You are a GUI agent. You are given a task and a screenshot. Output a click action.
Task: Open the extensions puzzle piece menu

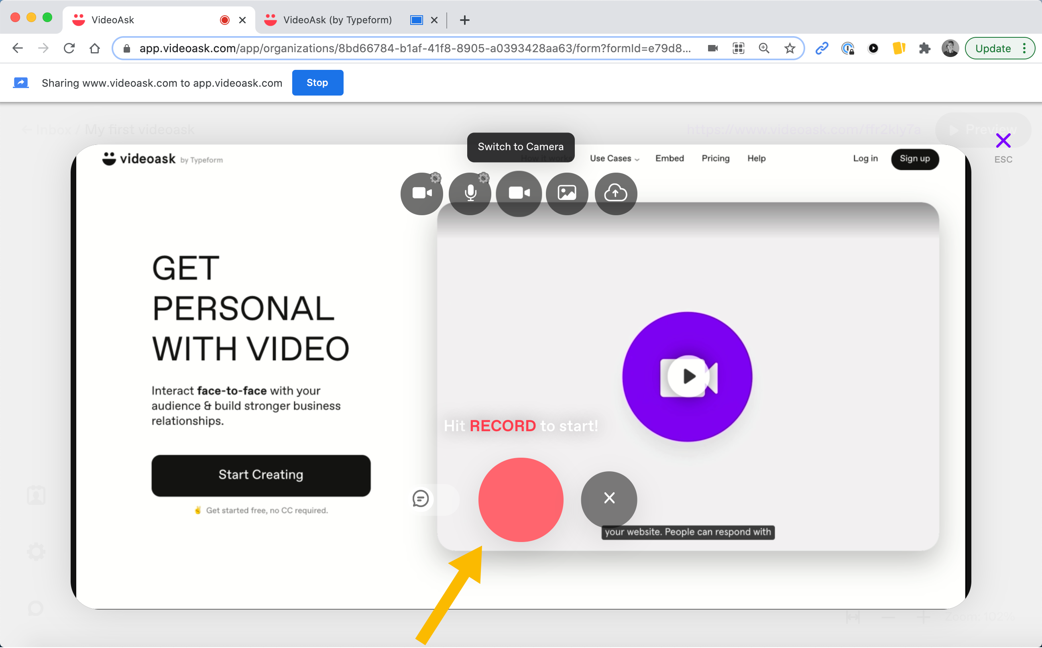point(925,48)
